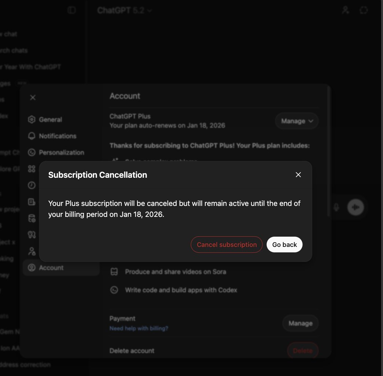Viewport: 383px width, 376px height.
Task: Click the headset-shaped icon in settings sidebar
Action: tap(32, 235)
